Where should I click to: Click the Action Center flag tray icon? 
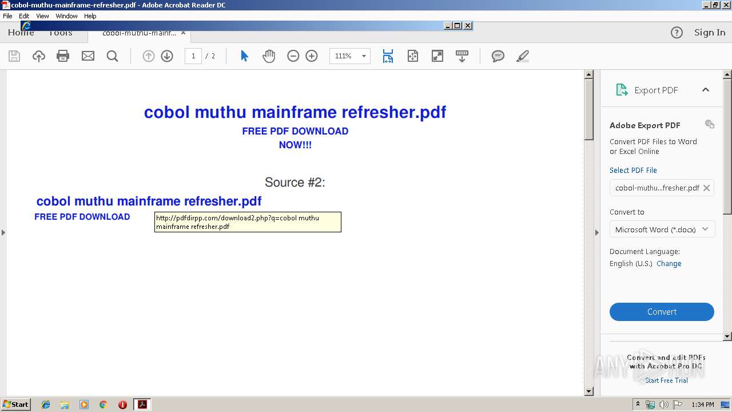[x=678, y=405]
